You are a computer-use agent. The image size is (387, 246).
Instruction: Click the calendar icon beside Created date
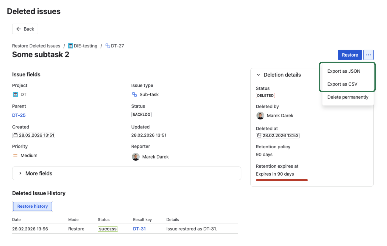click(x=16, y=135)
